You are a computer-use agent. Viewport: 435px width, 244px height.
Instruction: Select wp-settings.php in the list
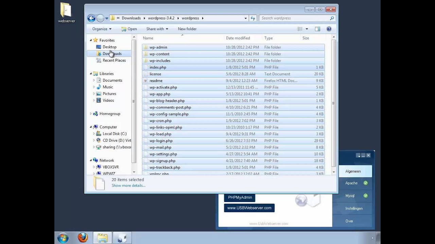point(233,154)
